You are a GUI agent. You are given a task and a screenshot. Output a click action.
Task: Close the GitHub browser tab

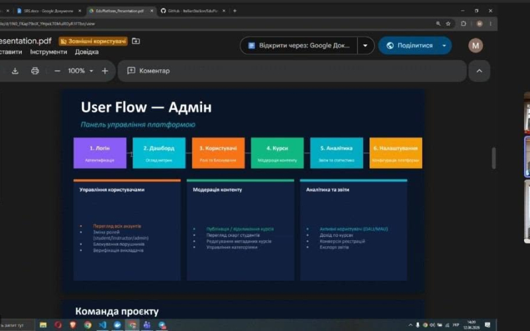[x=223, y=11]
